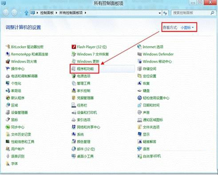The width and height of the screenshot is (218, 175).
Task: Focus the 搜索控制面板 search field
Action: pyautogui.click(x=191, y=13)
